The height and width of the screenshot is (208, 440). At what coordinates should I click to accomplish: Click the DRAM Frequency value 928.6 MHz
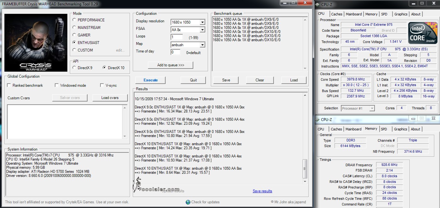[389, 165]
